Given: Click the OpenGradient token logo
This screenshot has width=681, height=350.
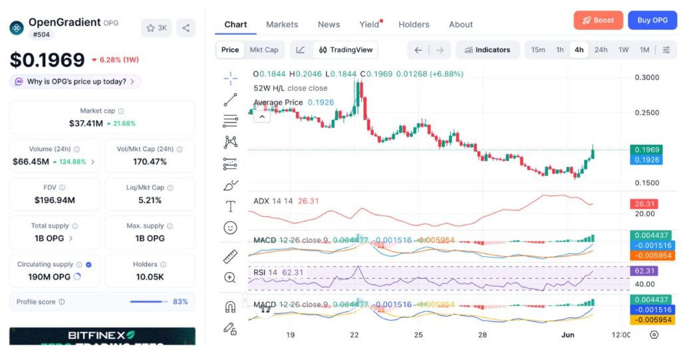Looking at the screenshot, I should click(x=17, y=28).
